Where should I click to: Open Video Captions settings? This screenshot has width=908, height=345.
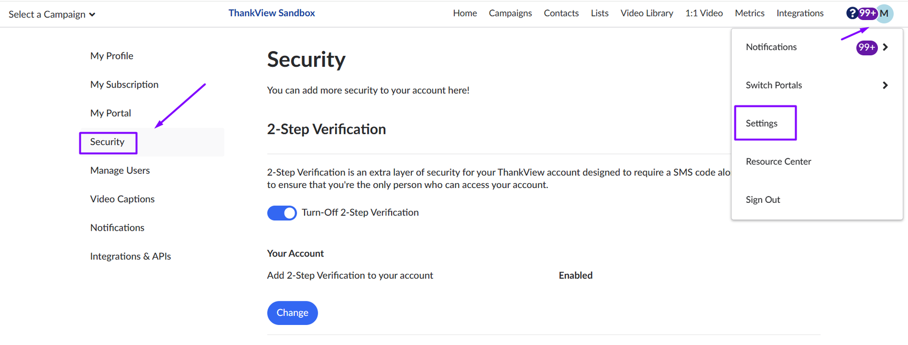tap(122, 199)
